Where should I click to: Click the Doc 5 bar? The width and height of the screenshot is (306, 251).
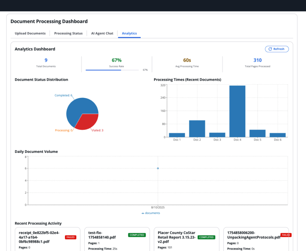pos(257,133)
